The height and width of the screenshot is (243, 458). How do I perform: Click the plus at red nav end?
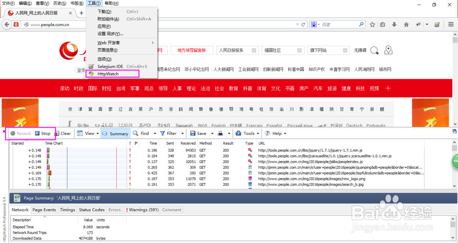pos(388,88)
